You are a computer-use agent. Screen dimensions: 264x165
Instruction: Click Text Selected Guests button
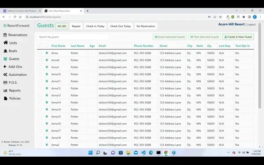coord(205,37)
